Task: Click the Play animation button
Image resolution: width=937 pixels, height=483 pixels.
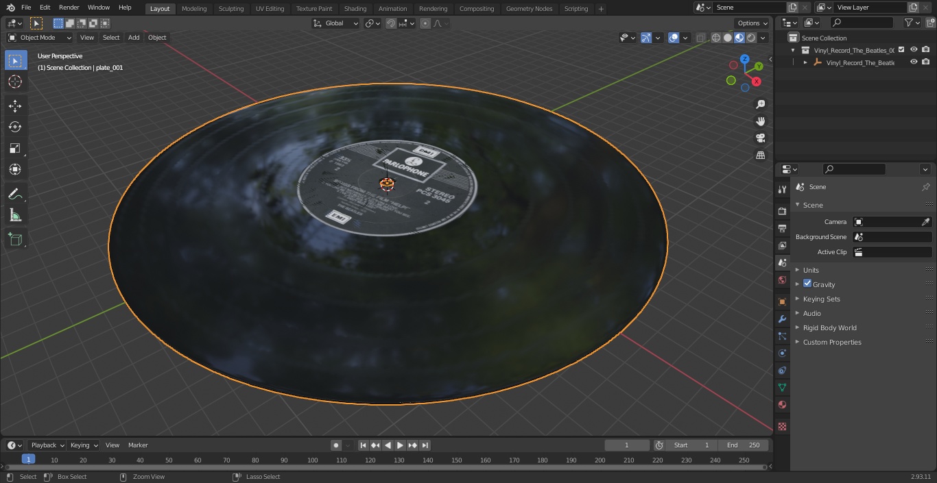Action: (x=400, y=445)
